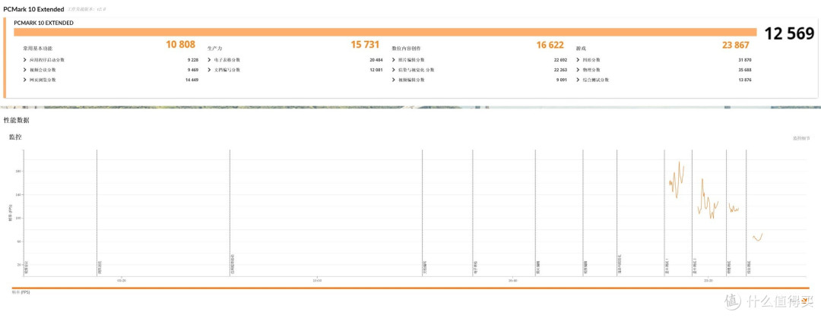Click the PCMark 10 Extended page title

[33, 9]
